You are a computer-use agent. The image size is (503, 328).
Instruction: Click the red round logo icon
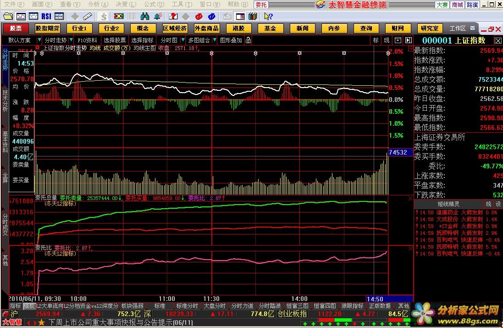(199, 16)
